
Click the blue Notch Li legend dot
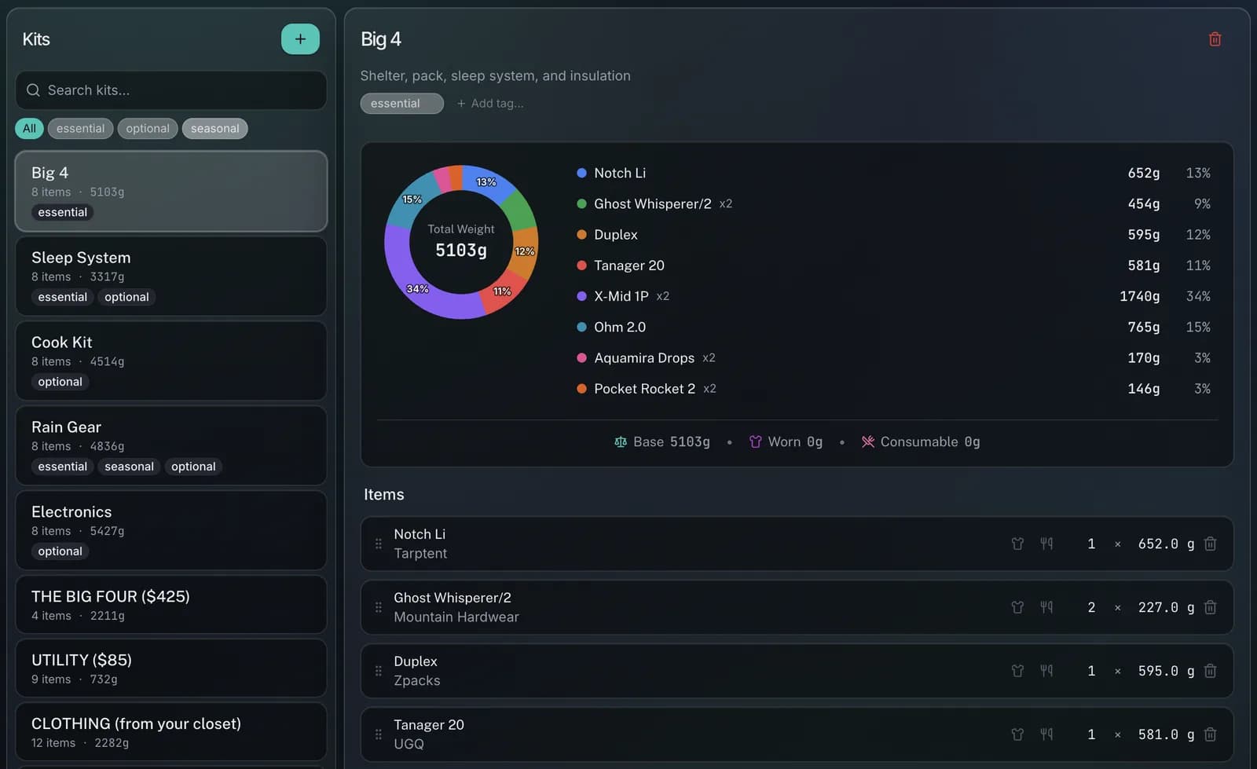581,173
